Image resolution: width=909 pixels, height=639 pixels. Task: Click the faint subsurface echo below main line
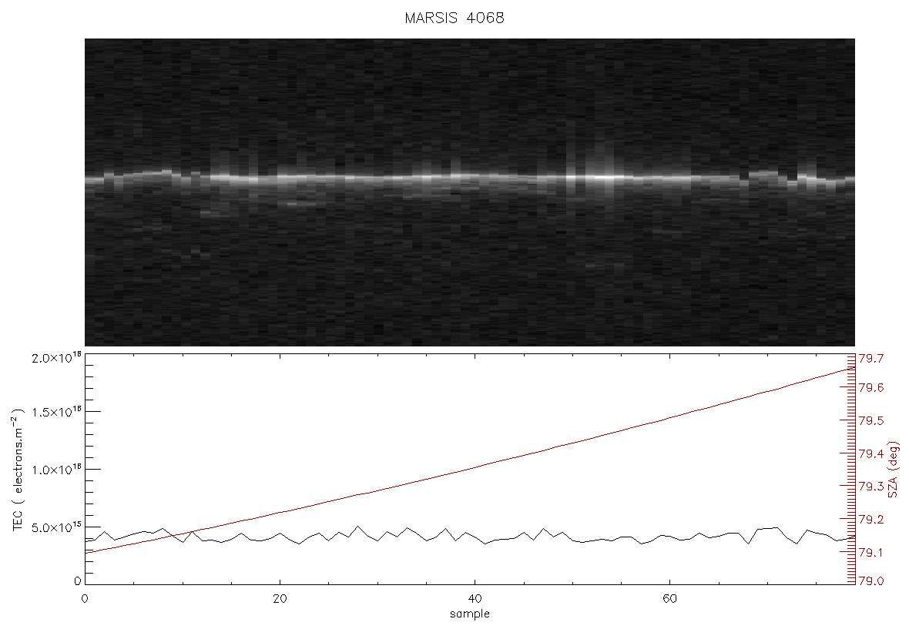click(300, 203)
